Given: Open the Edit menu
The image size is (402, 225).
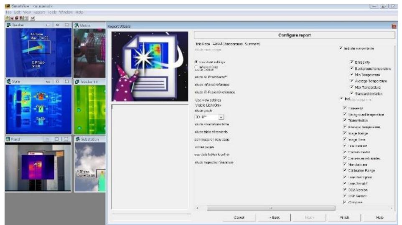Looking at the screenshot, I should (17, 12).
